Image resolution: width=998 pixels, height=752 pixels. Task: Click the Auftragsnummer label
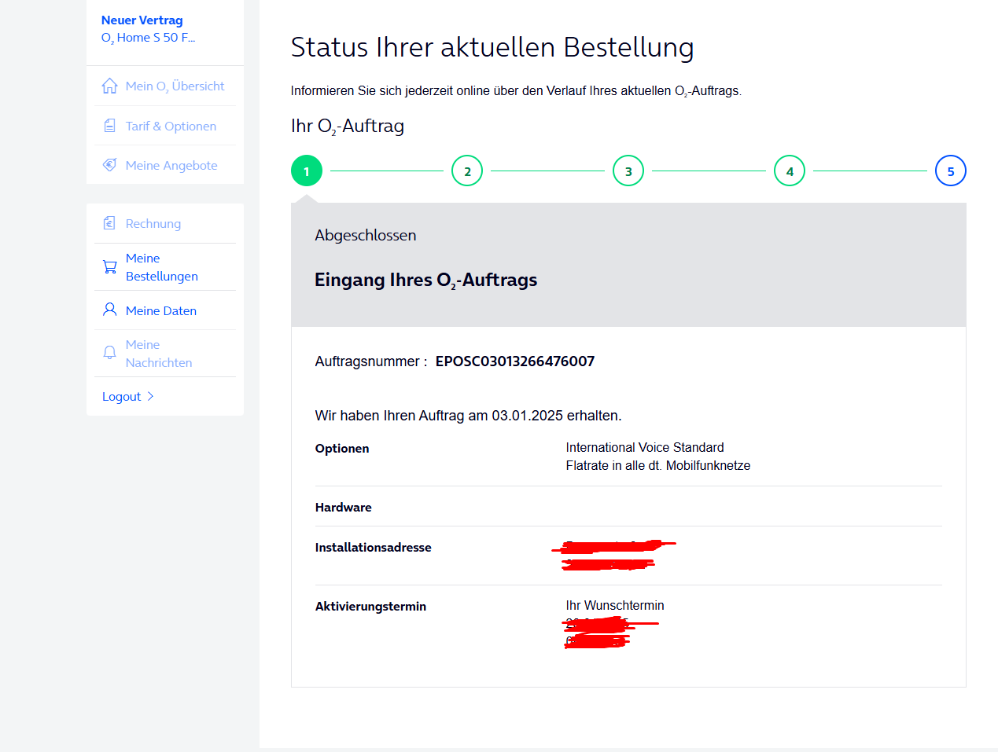point(371,361)
